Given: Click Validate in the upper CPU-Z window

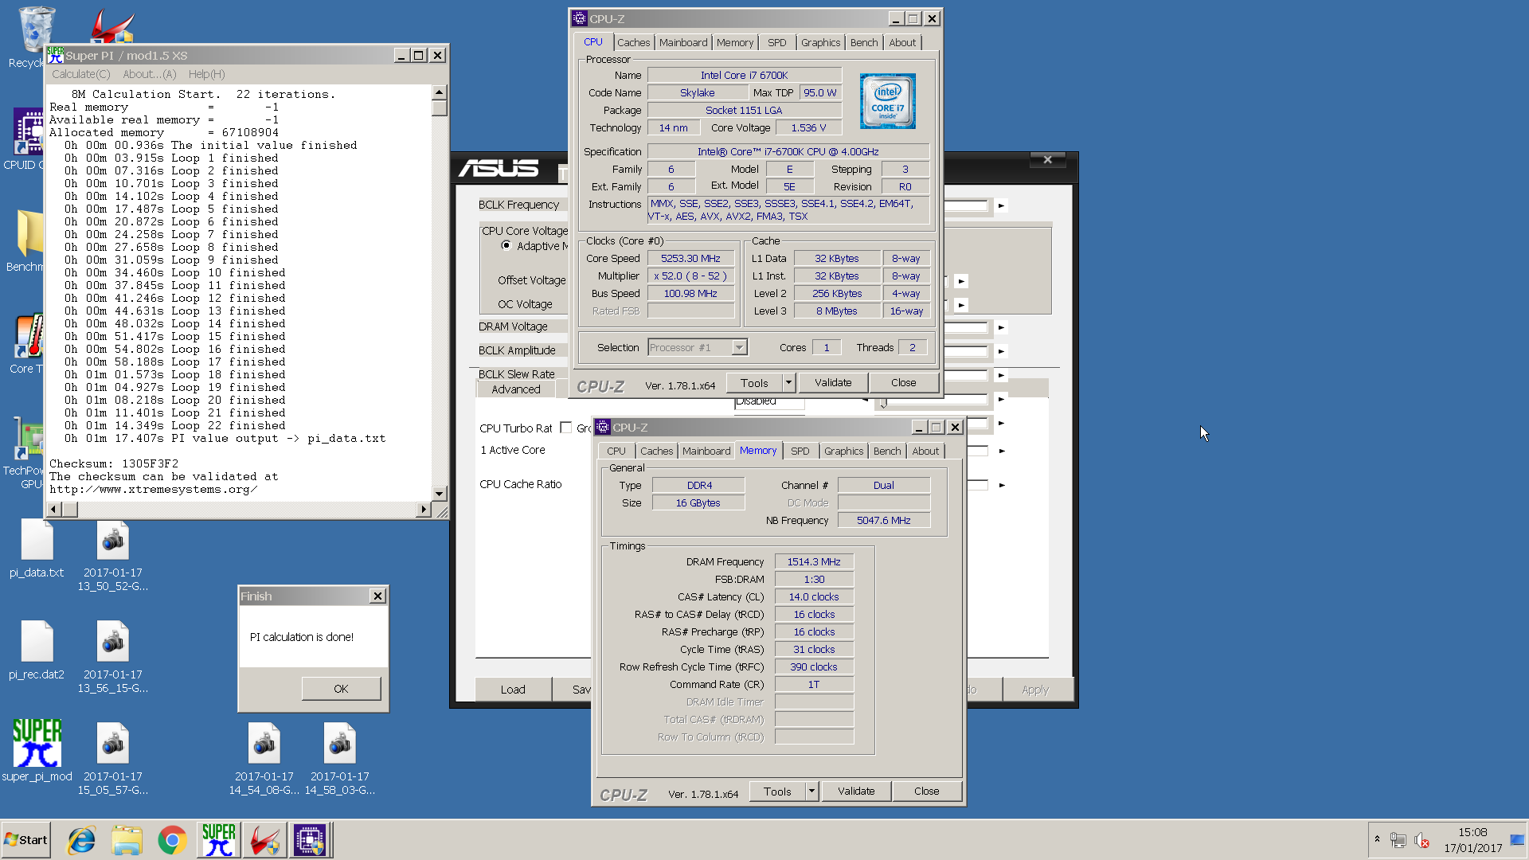Looking at the screenshot, I should click(x=833, y=383).
